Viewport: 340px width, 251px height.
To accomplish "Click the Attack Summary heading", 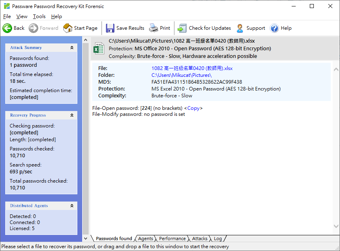I will coord(26,47).
